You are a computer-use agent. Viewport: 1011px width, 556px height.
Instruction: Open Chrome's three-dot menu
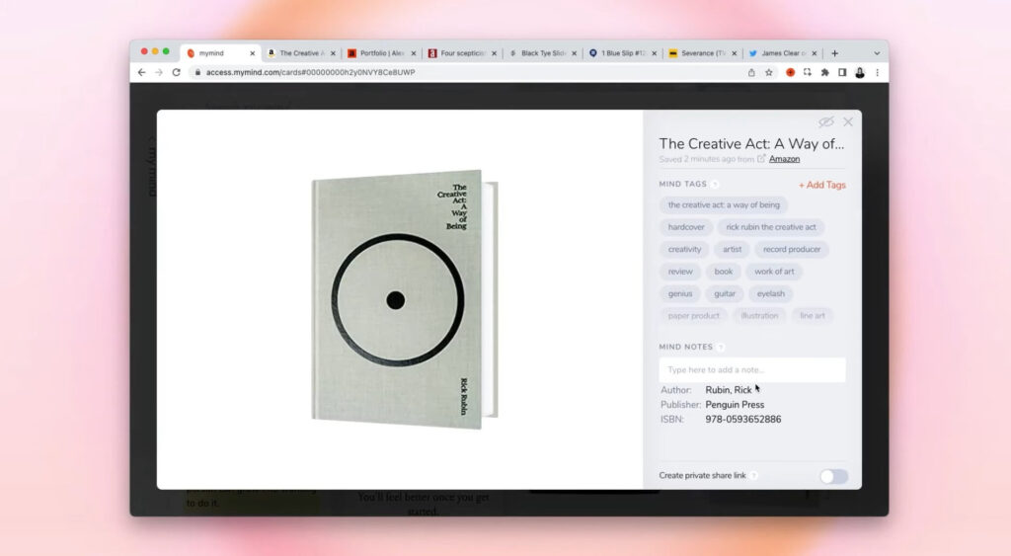tap(877, 73)
